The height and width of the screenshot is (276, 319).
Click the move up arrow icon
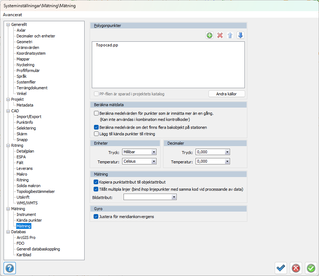tap(230, 35)
